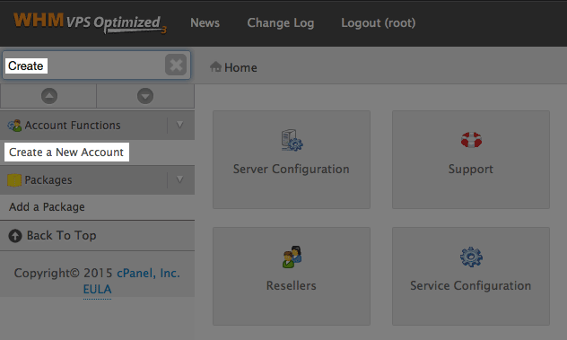The width and height of the screenshot is (567, 340).
Task: Click the Back To Top label
Action: point(62,235)
